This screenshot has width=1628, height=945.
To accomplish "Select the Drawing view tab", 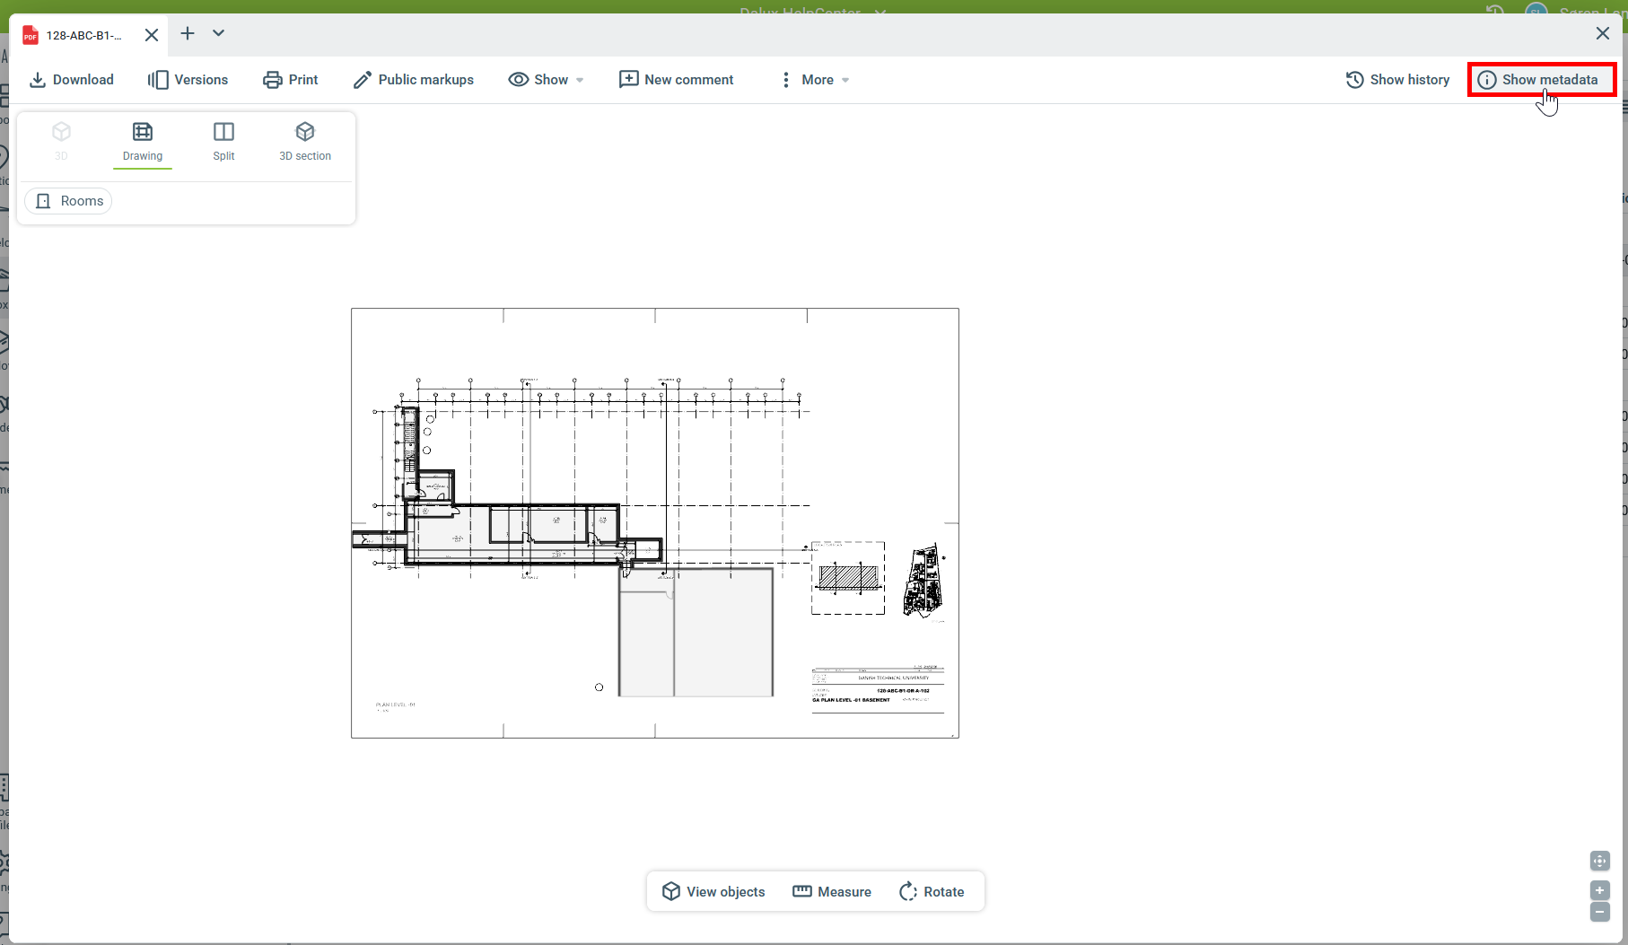I will [143, 142].
